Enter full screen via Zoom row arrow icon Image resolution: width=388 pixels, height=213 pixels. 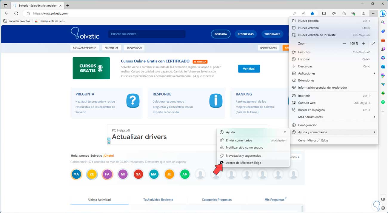[373, 44]
